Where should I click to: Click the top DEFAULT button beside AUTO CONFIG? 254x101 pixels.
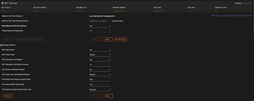pyautogui.click(x=7, y=39)
